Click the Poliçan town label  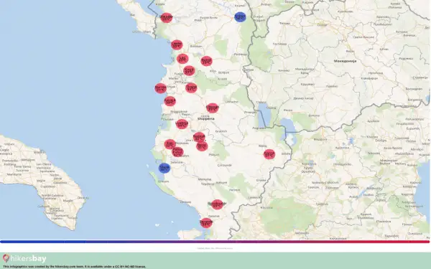pos(213,155)
